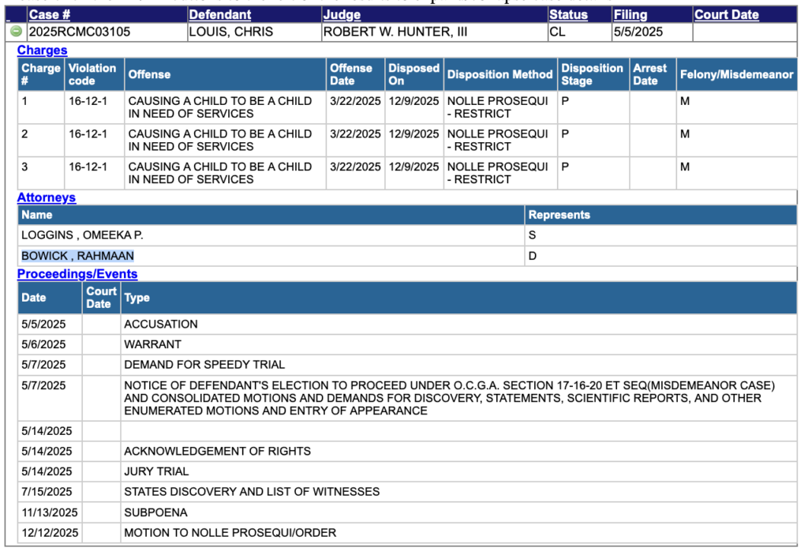Click the Defendant column header link
Viewport: 808px width, 555px height.
pos(220,14)
